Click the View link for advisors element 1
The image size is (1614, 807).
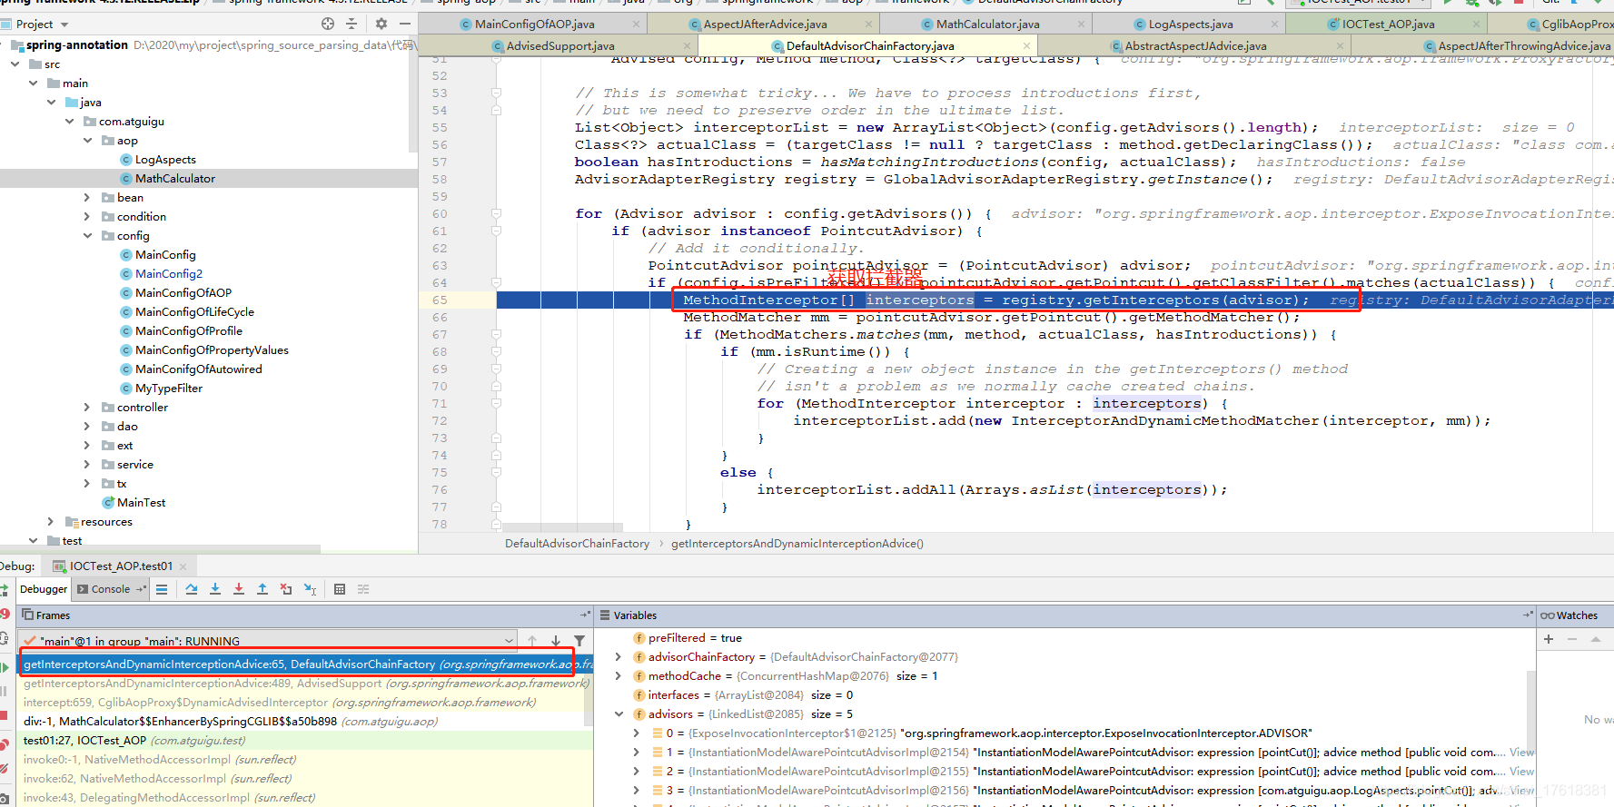tap(1521, 753)
